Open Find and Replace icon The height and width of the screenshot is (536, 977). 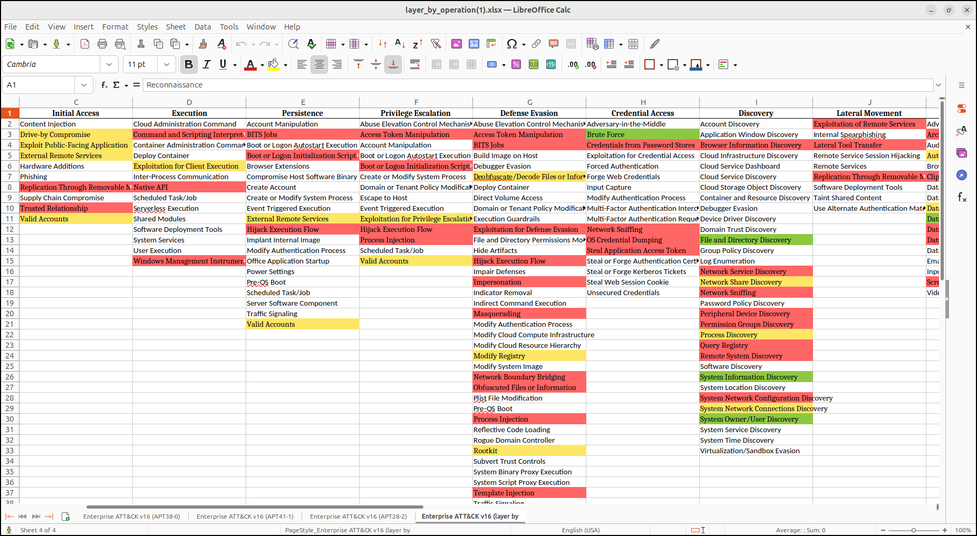(293, 44)
